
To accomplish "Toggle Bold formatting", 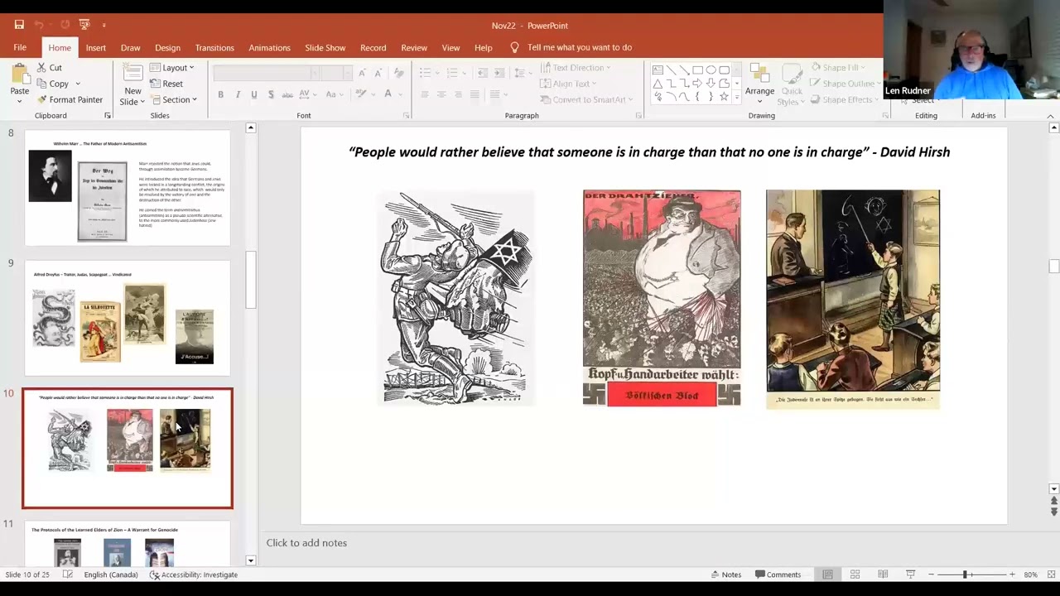I will click(x=221, y=94).
